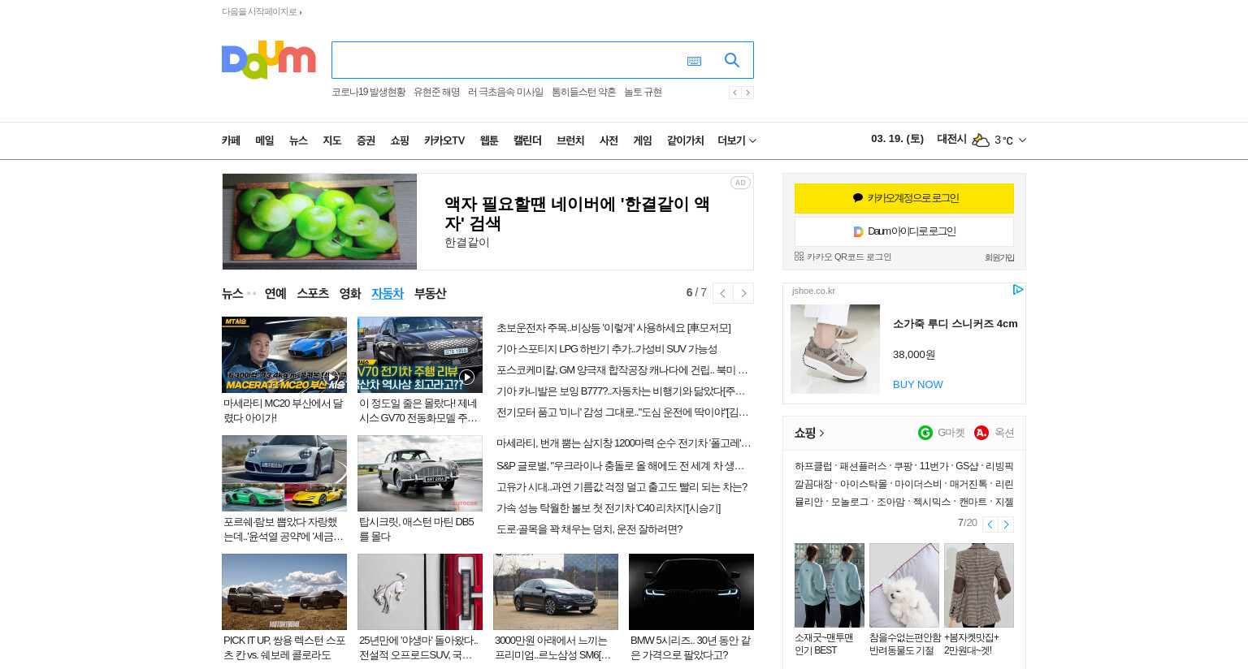Viewport: 1248px width, 669px height.
Task: Open the 쇼핑 menu item
Action: point(400,140)
